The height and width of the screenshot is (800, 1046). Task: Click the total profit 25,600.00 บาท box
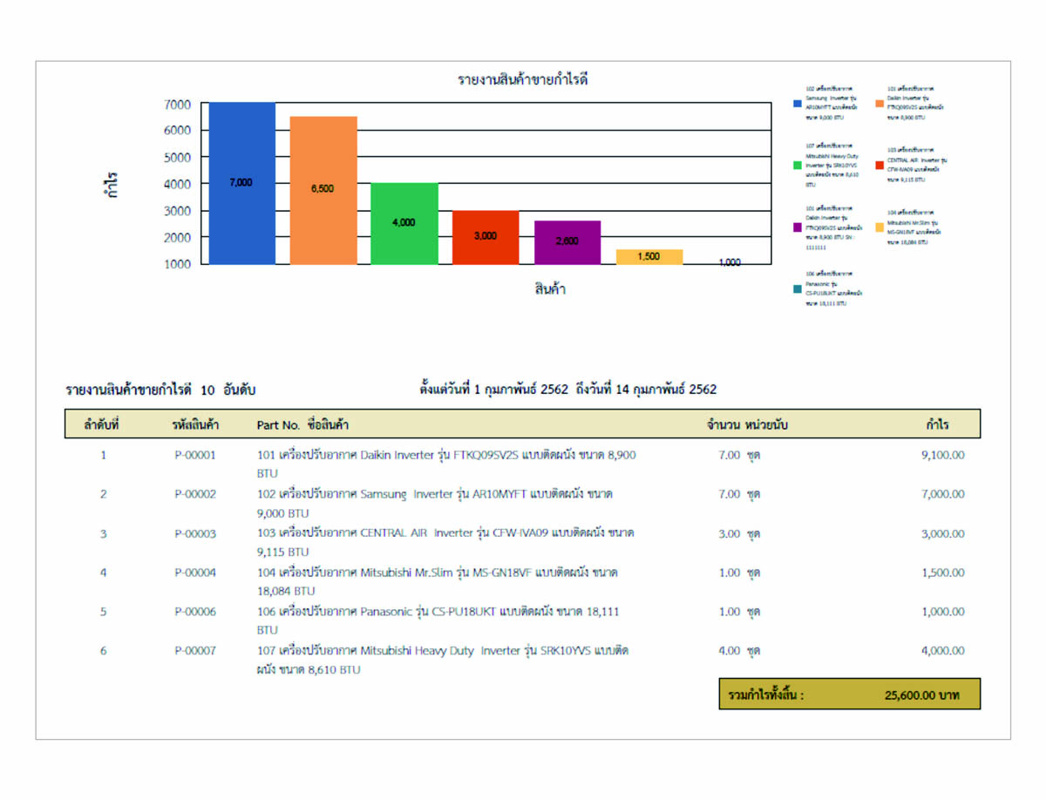[x=849, y=695]
